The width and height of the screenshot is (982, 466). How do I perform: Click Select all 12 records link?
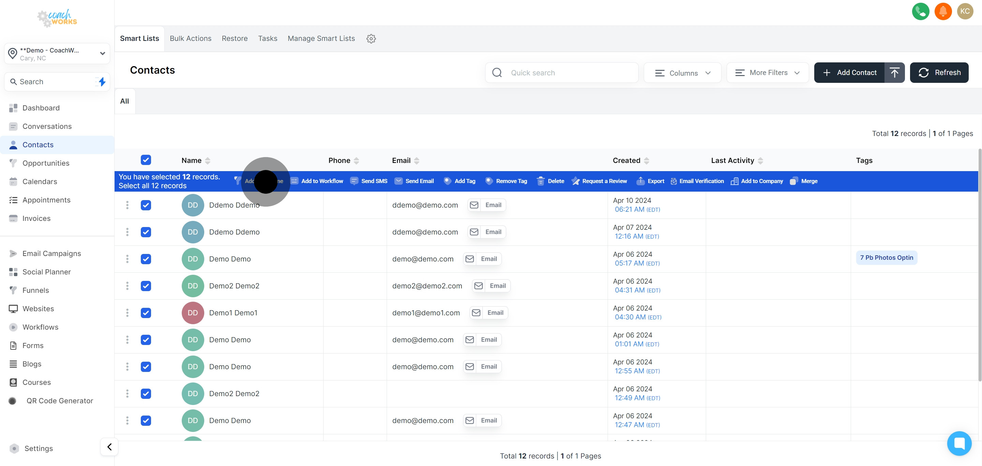tap(152, 186)
